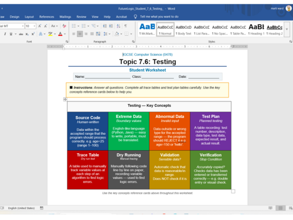
Task: Click the Increase Font Size icon
Action: point(40,26)
